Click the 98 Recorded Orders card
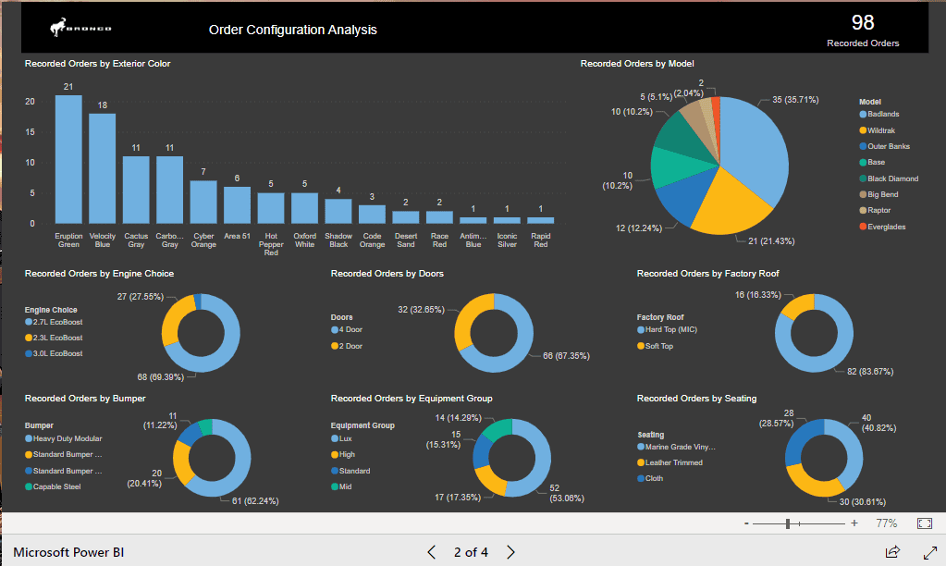 click(x=863, y=30)
